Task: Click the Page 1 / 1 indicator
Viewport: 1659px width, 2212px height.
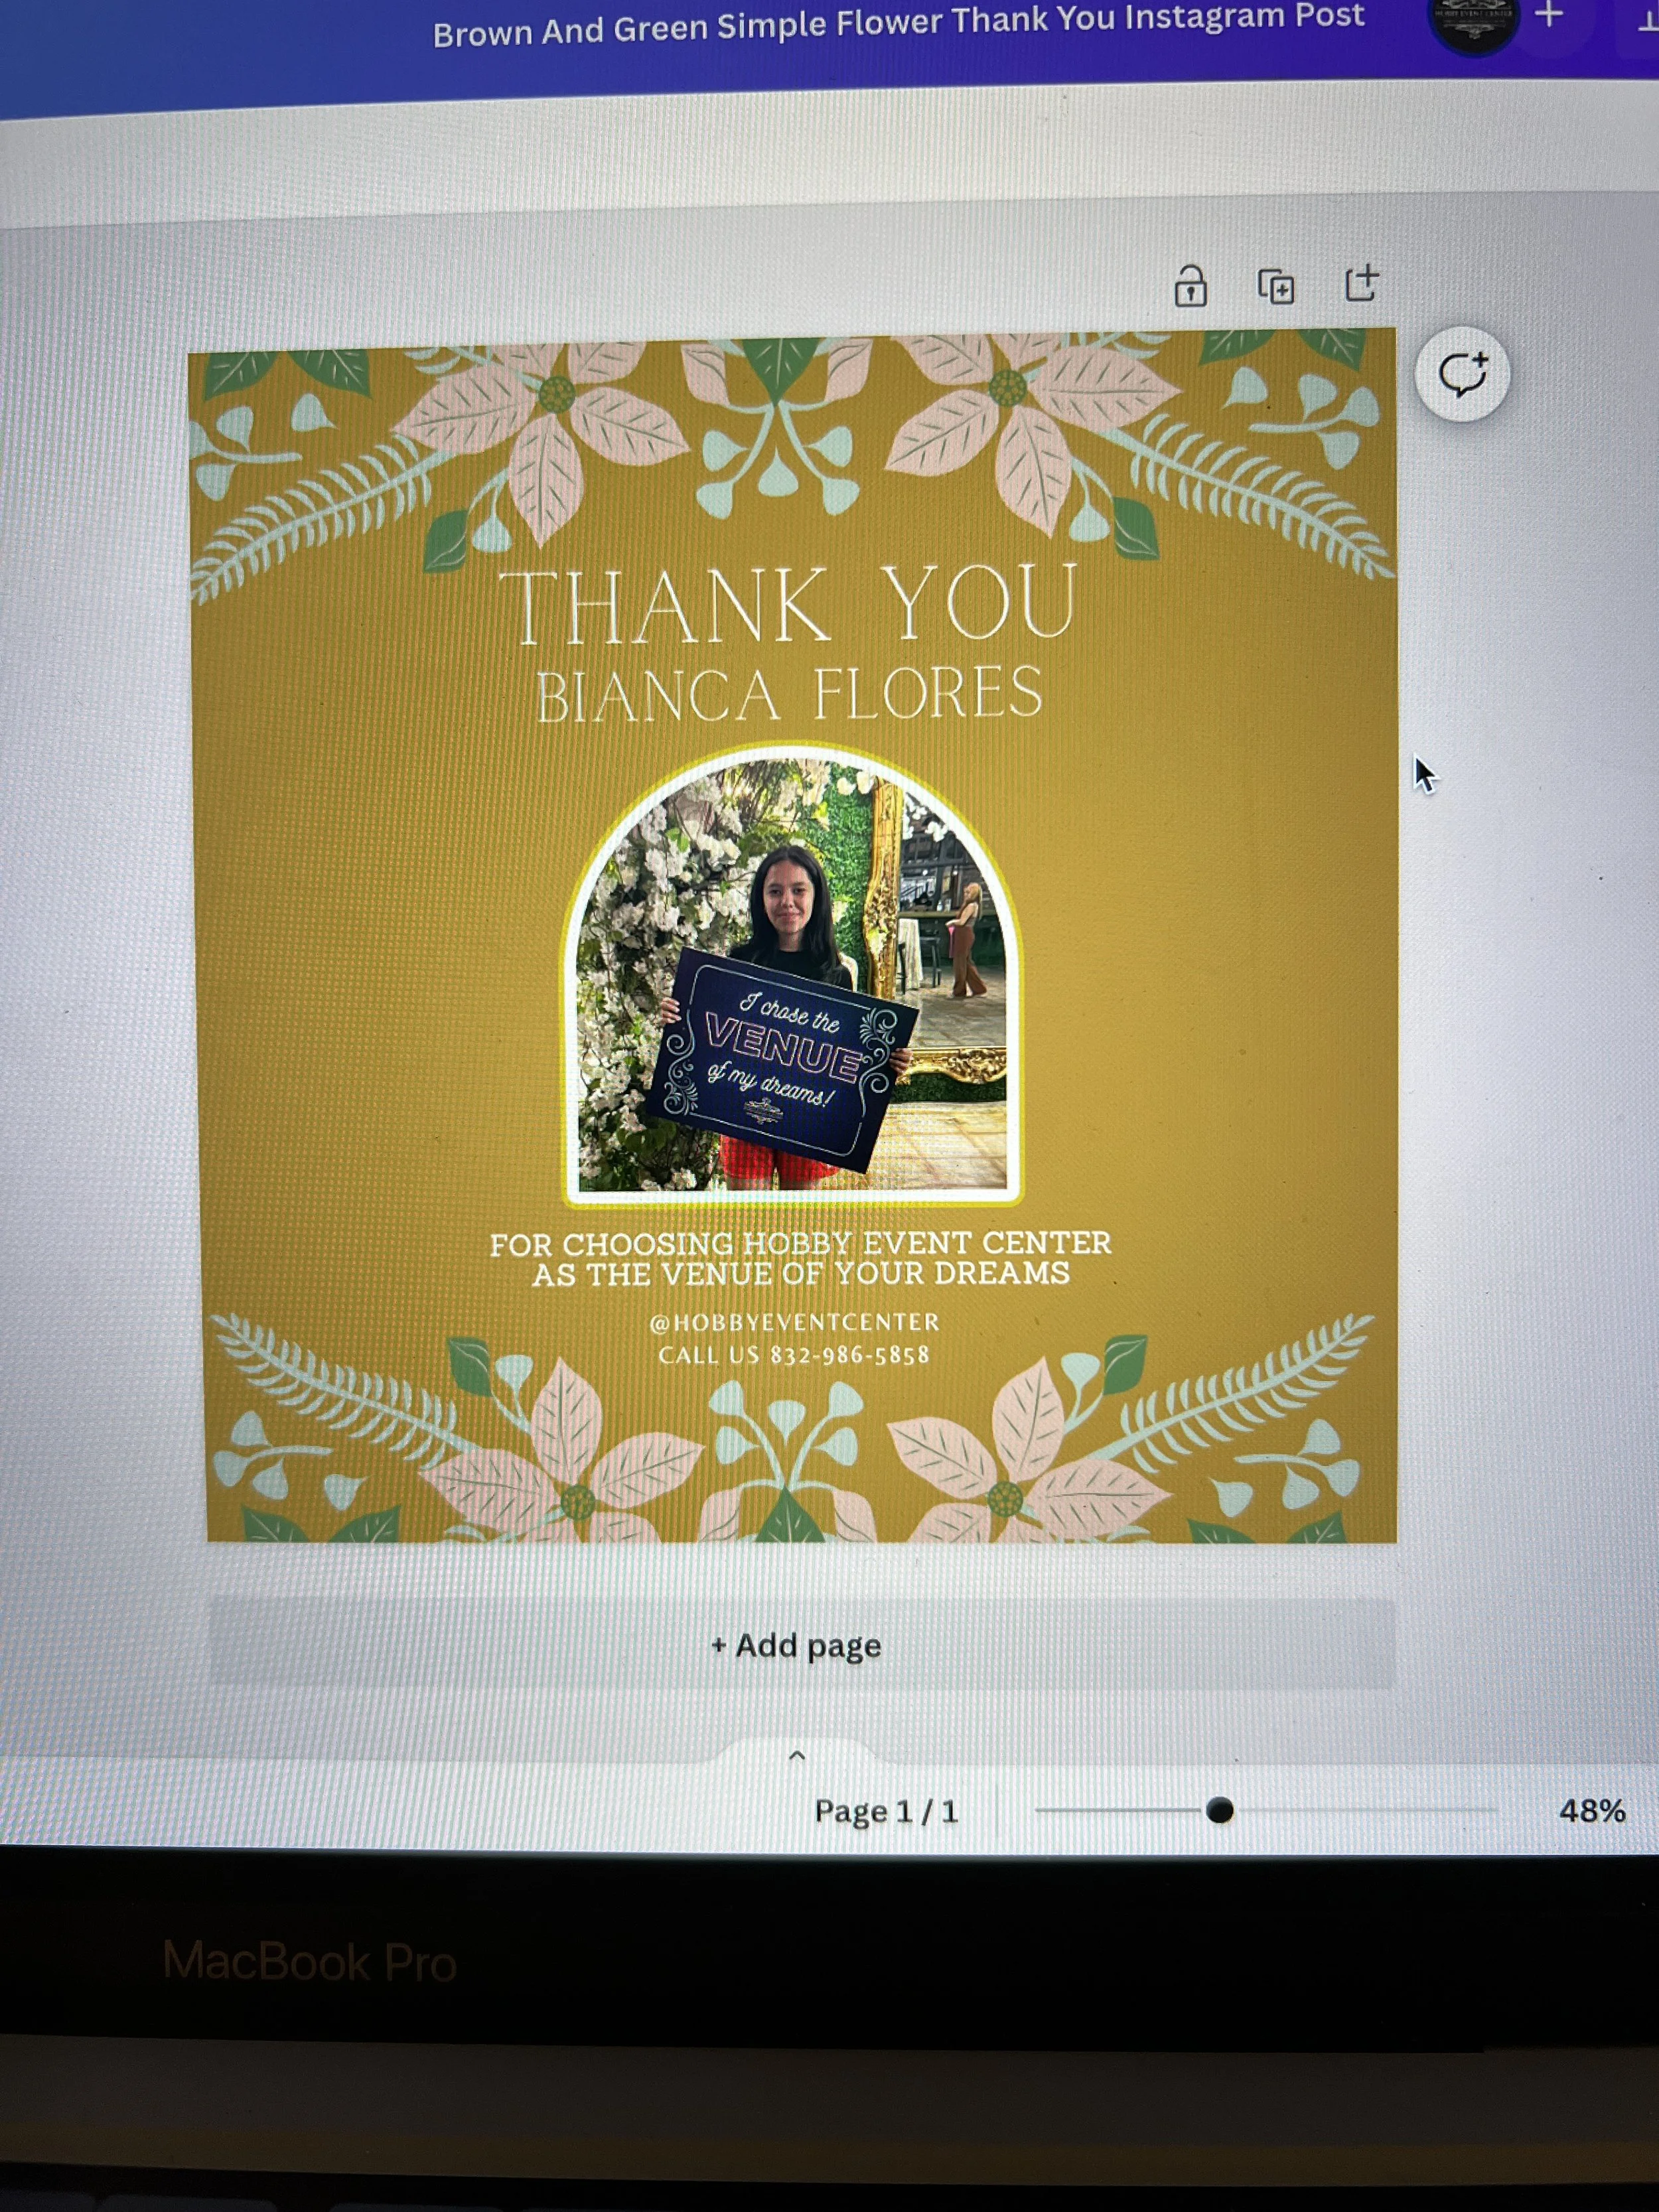Action: tap(886, 1811)
